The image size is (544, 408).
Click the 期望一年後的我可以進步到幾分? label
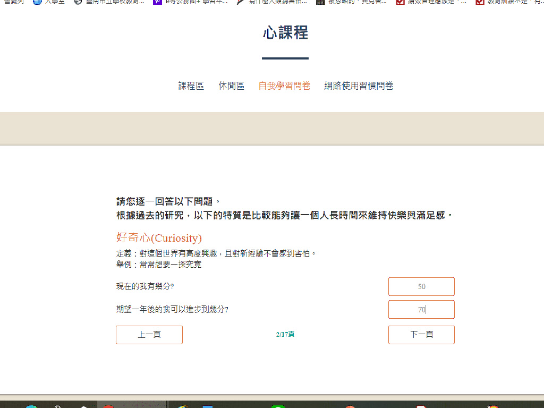point(172,309)
